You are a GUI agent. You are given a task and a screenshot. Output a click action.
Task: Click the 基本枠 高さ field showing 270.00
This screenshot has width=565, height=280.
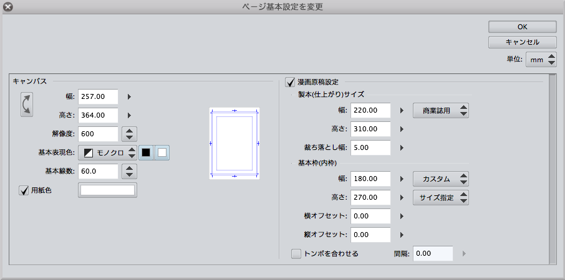coord(370,197)
